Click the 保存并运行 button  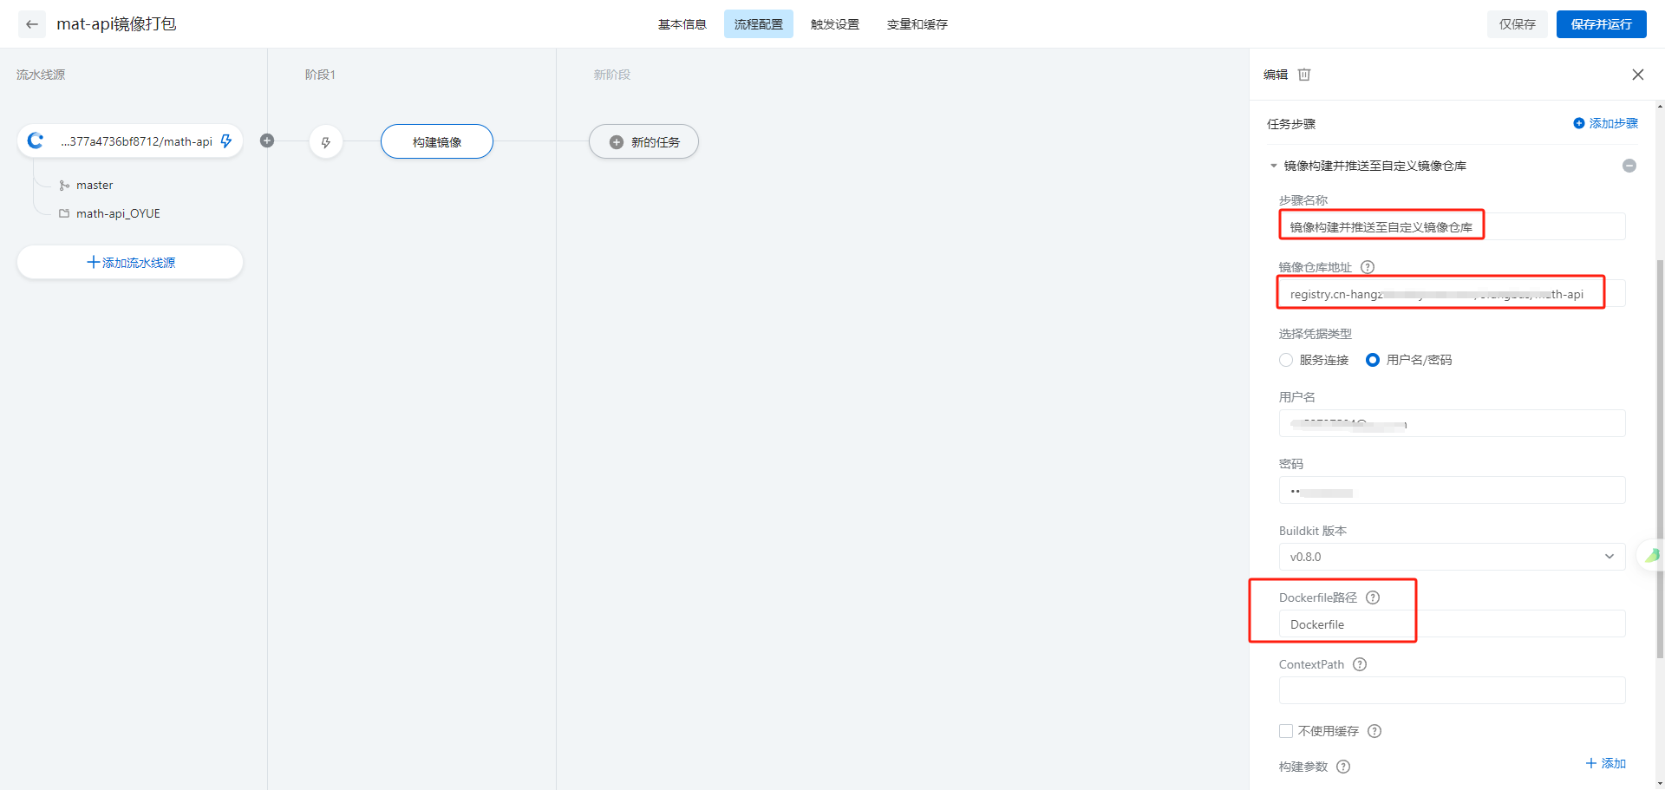click(1601, 24)
